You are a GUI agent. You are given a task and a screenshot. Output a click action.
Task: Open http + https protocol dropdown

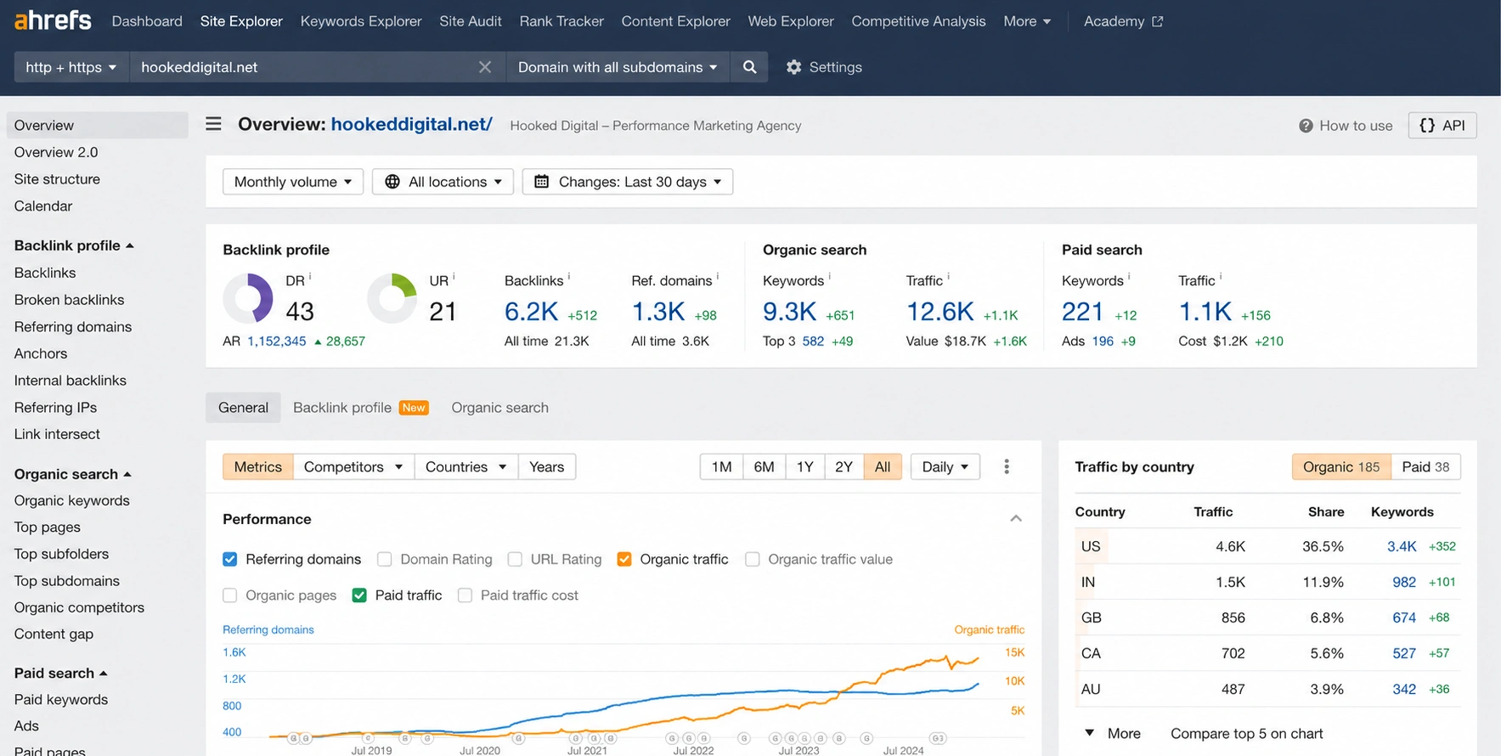point(71,67)
